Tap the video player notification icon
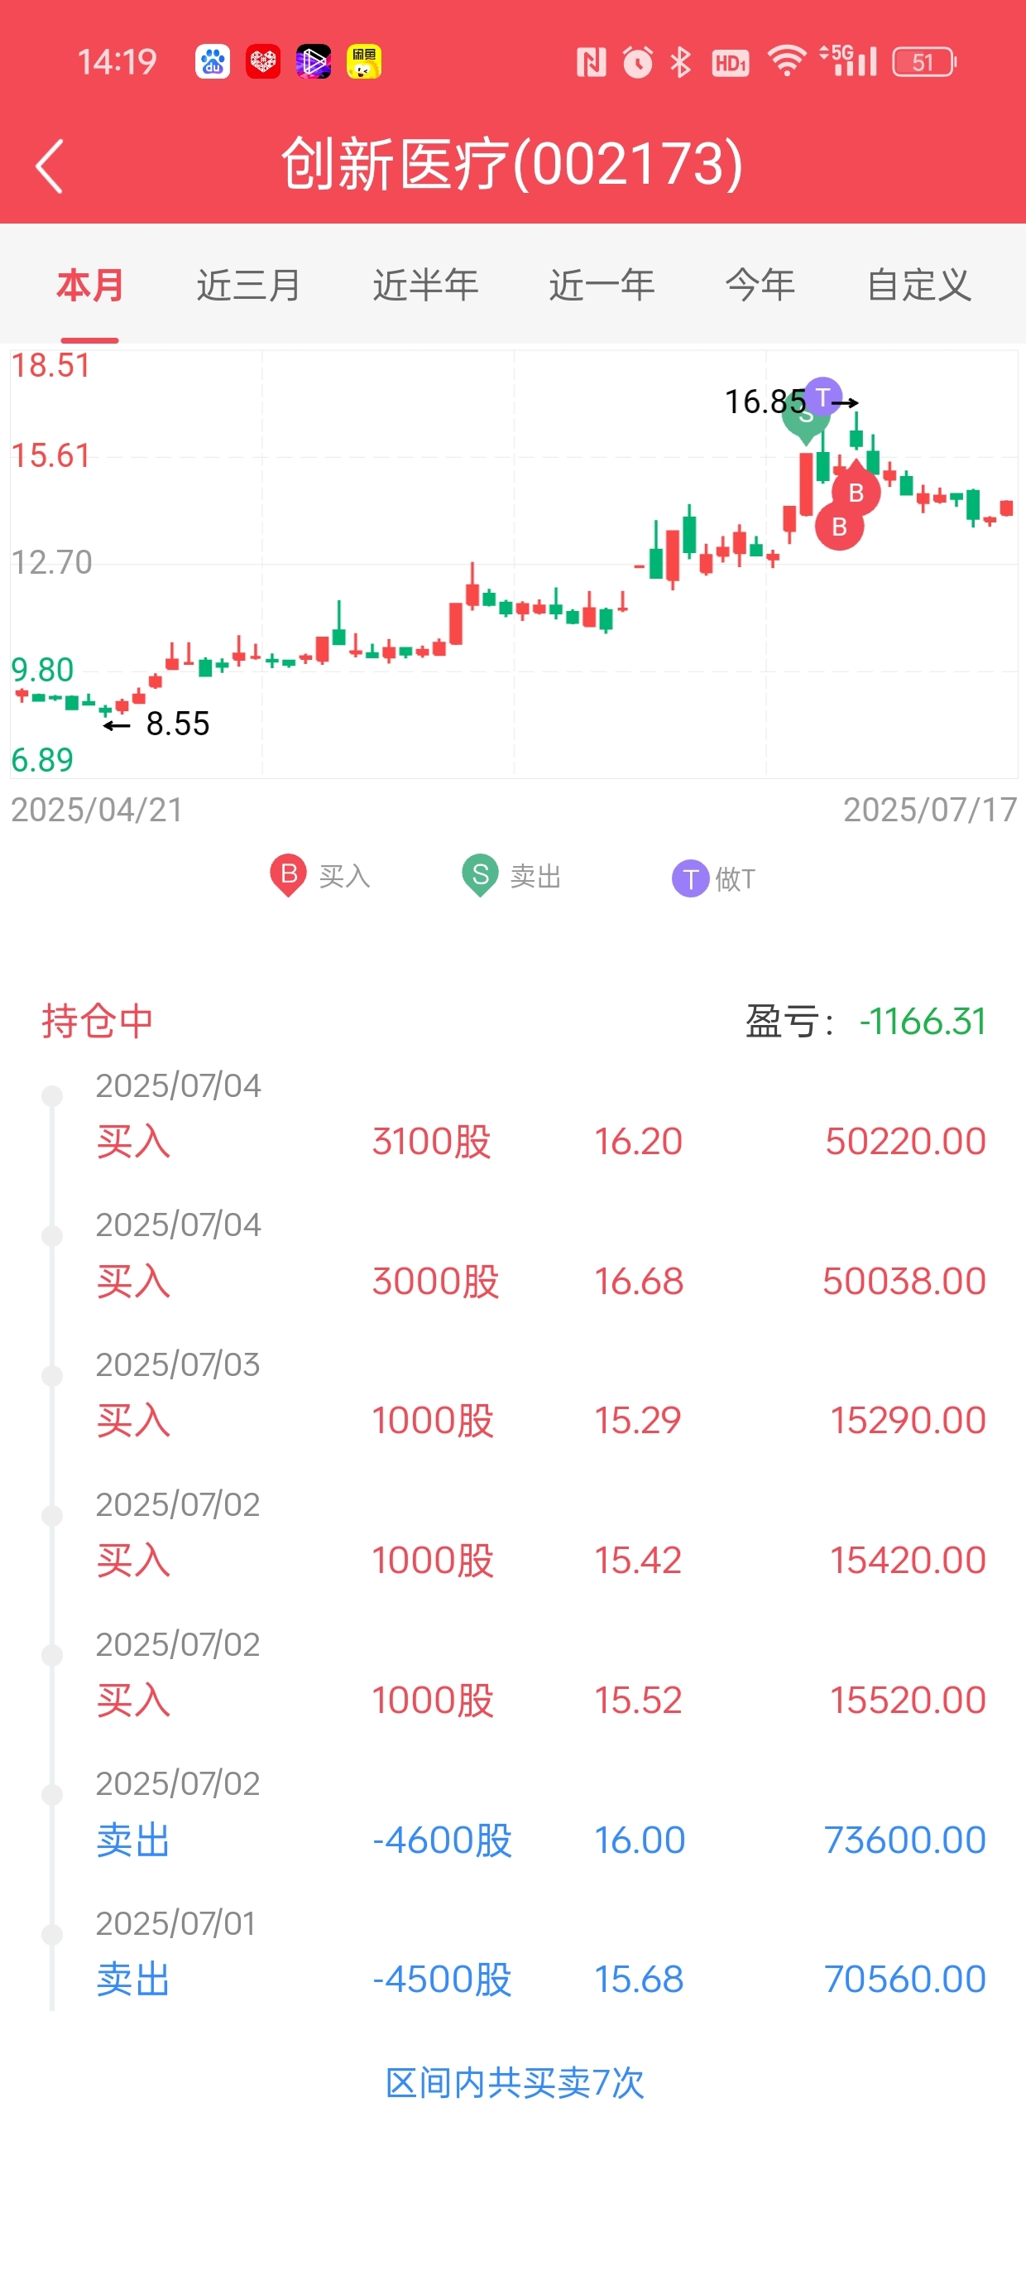 coord(314,61)
